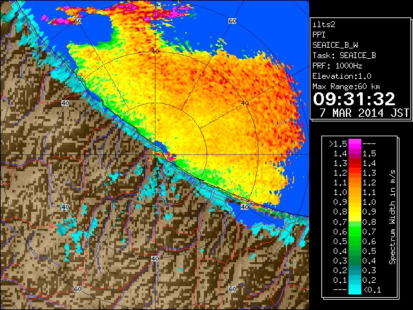Pick the orange swatch beside 1.1
Image resolution: width=413 pixels, height=310 pixels.
355,183
